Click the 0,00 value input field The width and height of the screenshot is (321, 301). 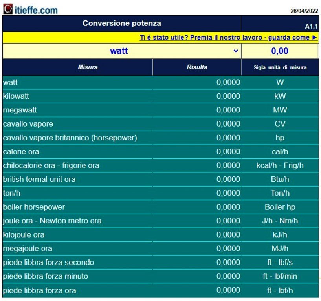pos(280,51)
